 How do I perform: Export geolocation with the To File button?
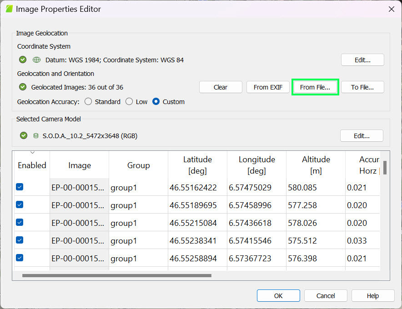point(362,87)
